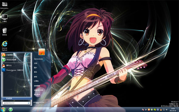Expand the 360安全浏览器 jump list arrow

pos(30,60)
